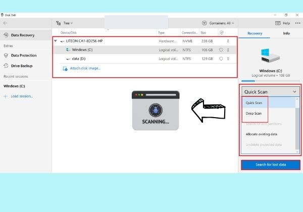
Task: Collapse the LITEON CA1-8D256-HP disk
Action: click(56, 41)
